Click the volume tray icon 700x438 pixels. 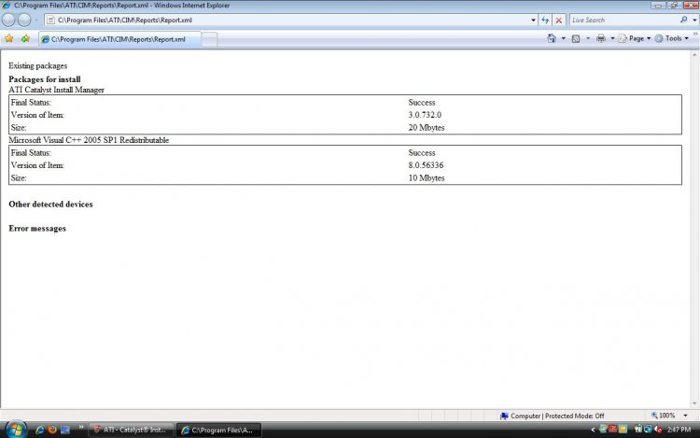658,430
